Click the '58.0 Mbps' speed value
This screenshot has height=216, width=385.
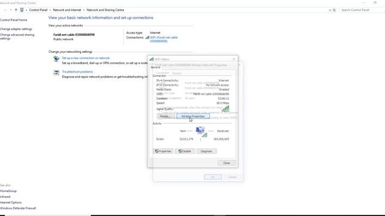coord(223,103)
